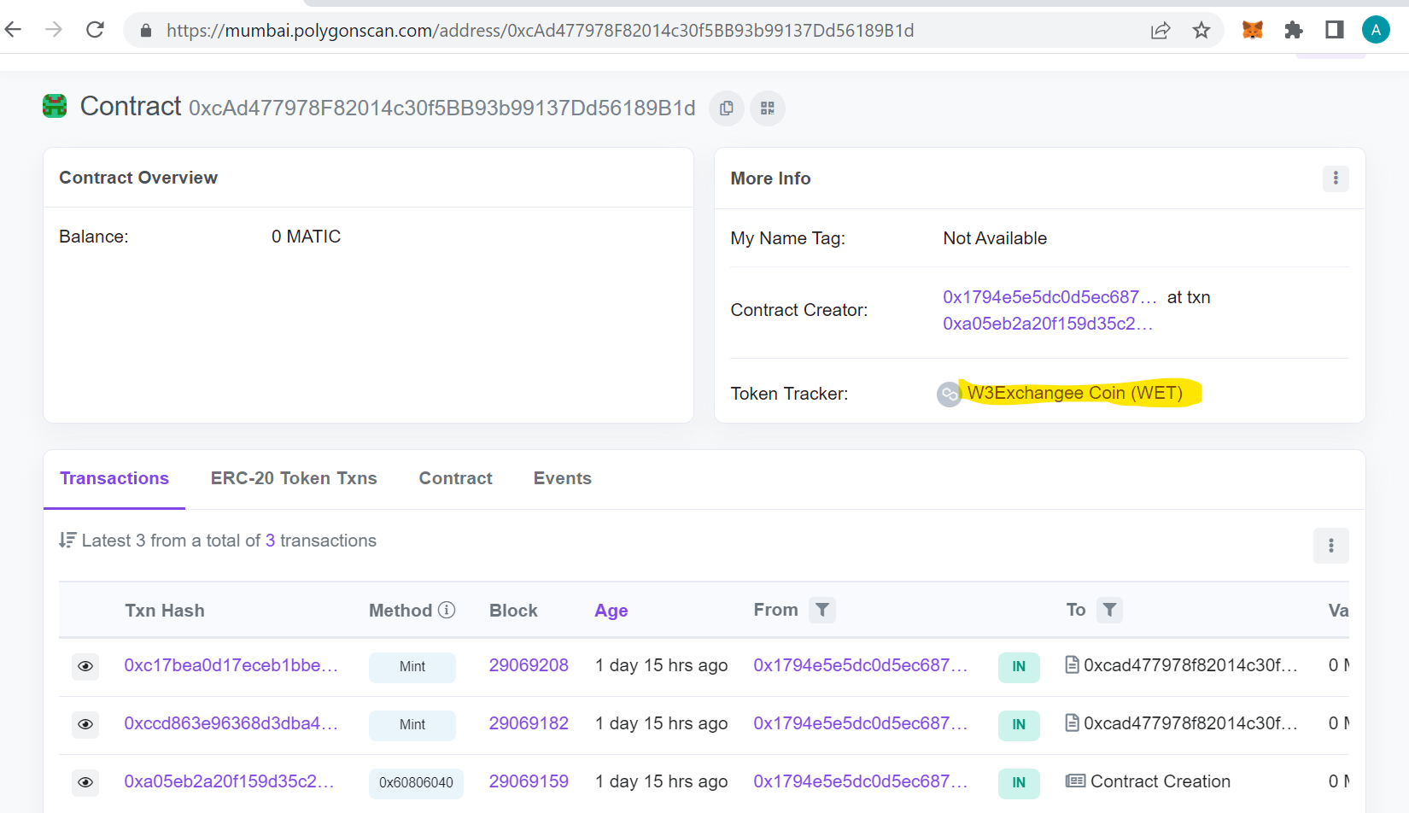Viewport: 1409px width, 813px height.
Task: Open the More Info options menu
Action: coord(1336,178)
